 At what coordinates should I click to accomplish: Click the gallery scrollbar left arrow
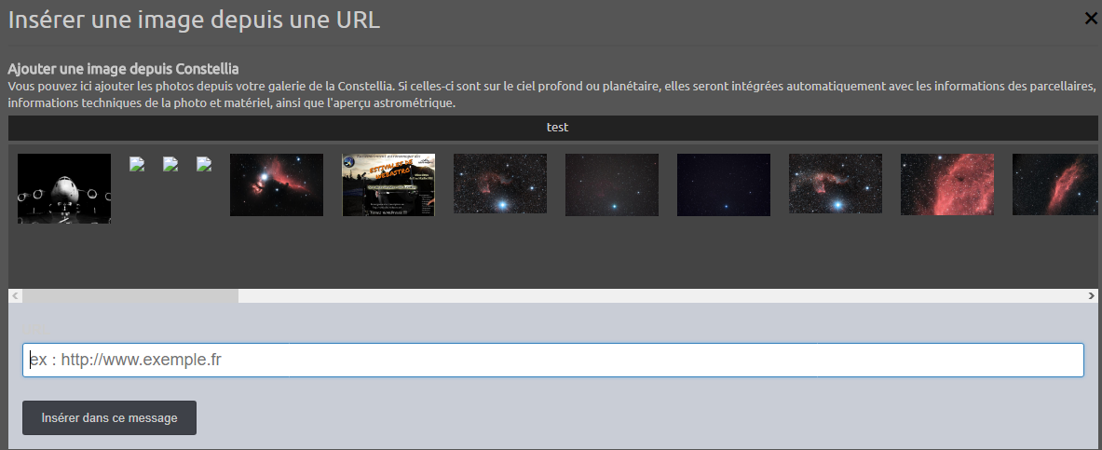15,296
